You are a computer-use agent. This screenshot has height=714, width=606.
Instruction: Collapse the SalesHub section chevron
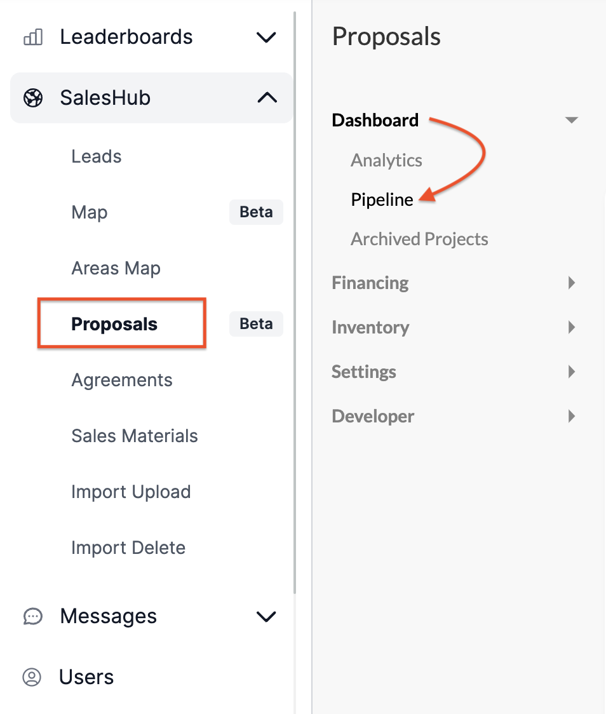click(x=267, y=97)
